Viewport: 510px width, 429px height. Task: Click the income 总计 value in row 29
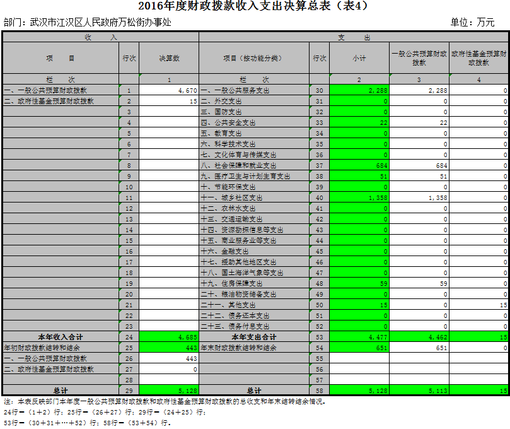click(169, 391)
